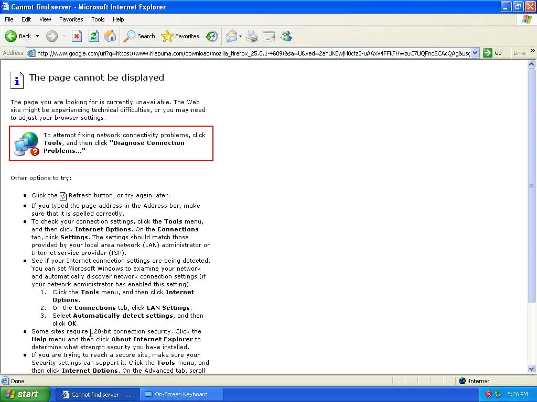The image size is (537, 402).
Task: Click "The page cannot be displayed" heading
Action: point(96,77)
